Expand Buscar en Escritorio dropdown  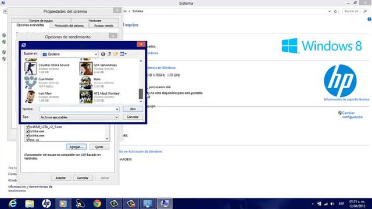pos(95,54)
